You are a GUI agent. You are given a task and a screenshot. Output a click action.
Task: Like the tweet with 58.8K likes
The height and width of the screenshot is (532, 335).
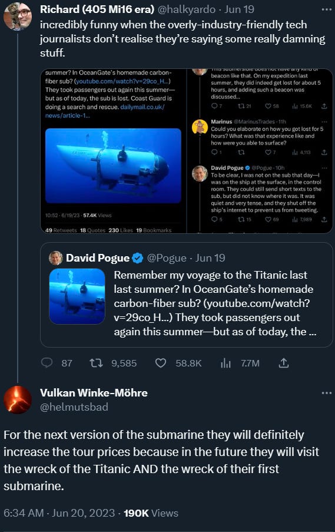point(160,363)
